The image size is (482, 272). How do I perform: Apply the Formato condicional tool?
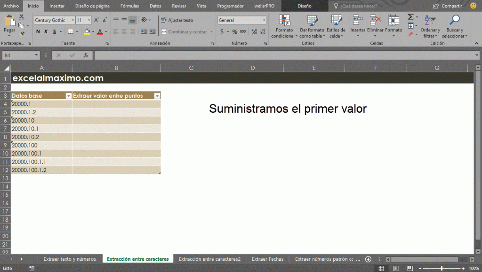(284, 27)
